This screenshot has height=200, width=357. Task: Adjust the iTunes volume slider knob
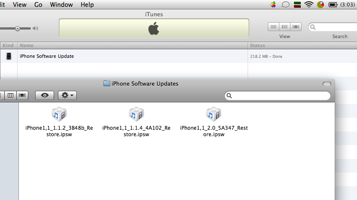(18, 28)
